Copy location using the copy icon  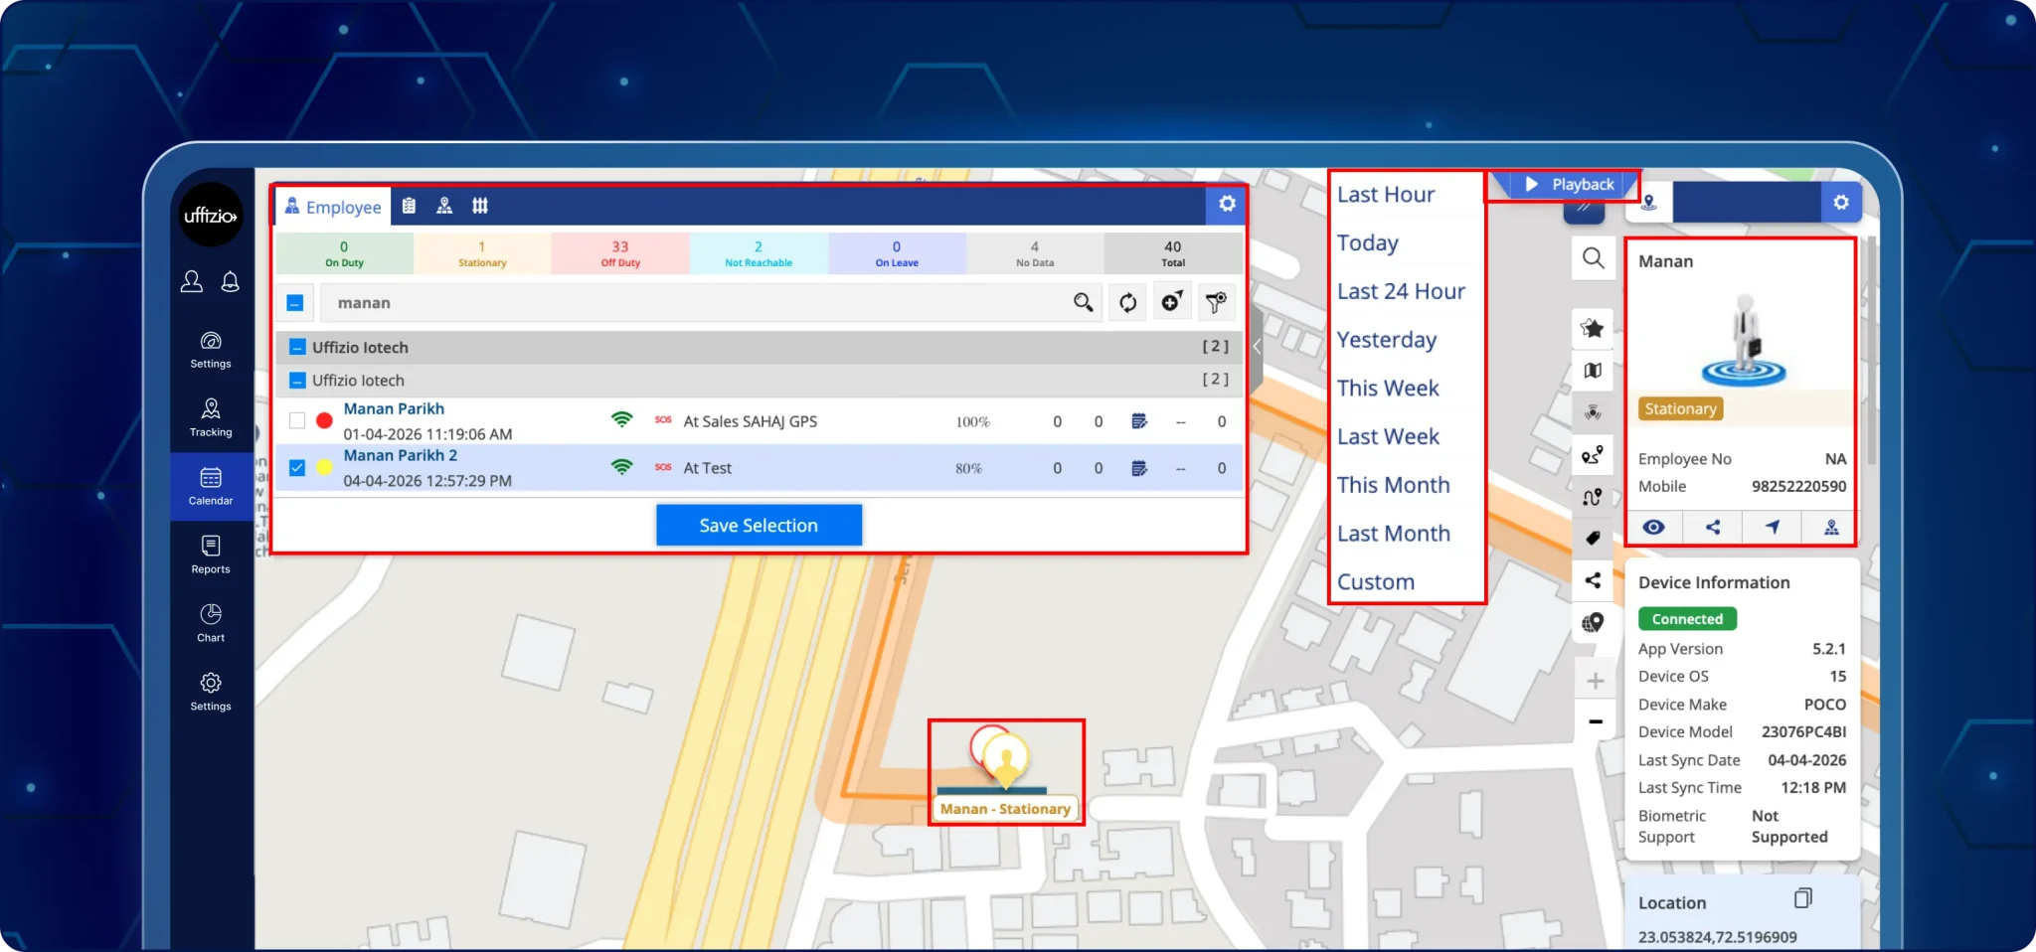click(1802, 899)
